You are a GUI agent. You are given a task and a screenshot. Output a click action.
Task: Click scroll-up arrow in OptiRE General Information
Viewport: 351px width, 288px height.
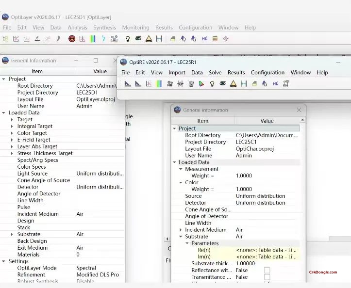[x=302, y=120]
